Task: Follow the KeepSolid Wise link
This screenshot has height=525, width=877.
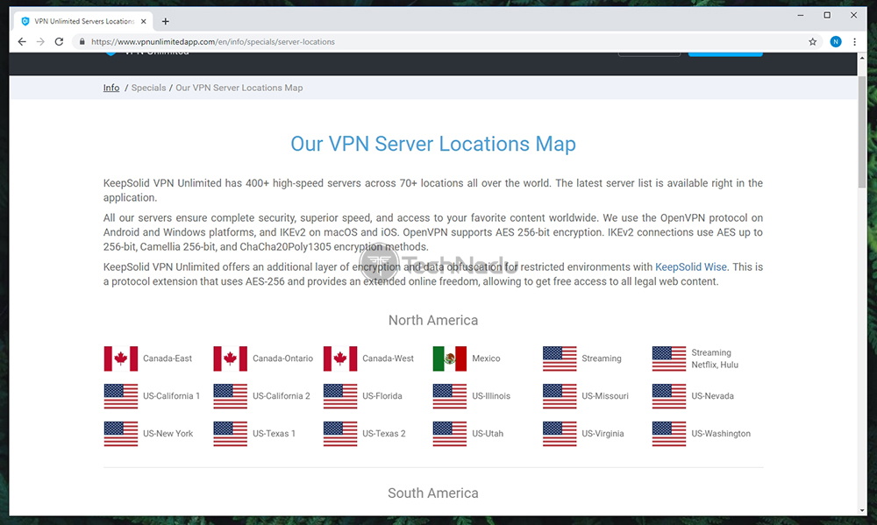Action: (x=691, y=267)
